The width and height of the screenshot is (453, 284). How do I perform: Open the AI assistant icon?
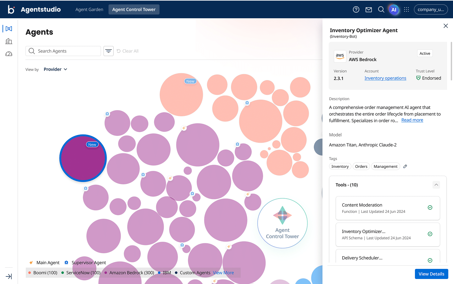coord(394,9)
